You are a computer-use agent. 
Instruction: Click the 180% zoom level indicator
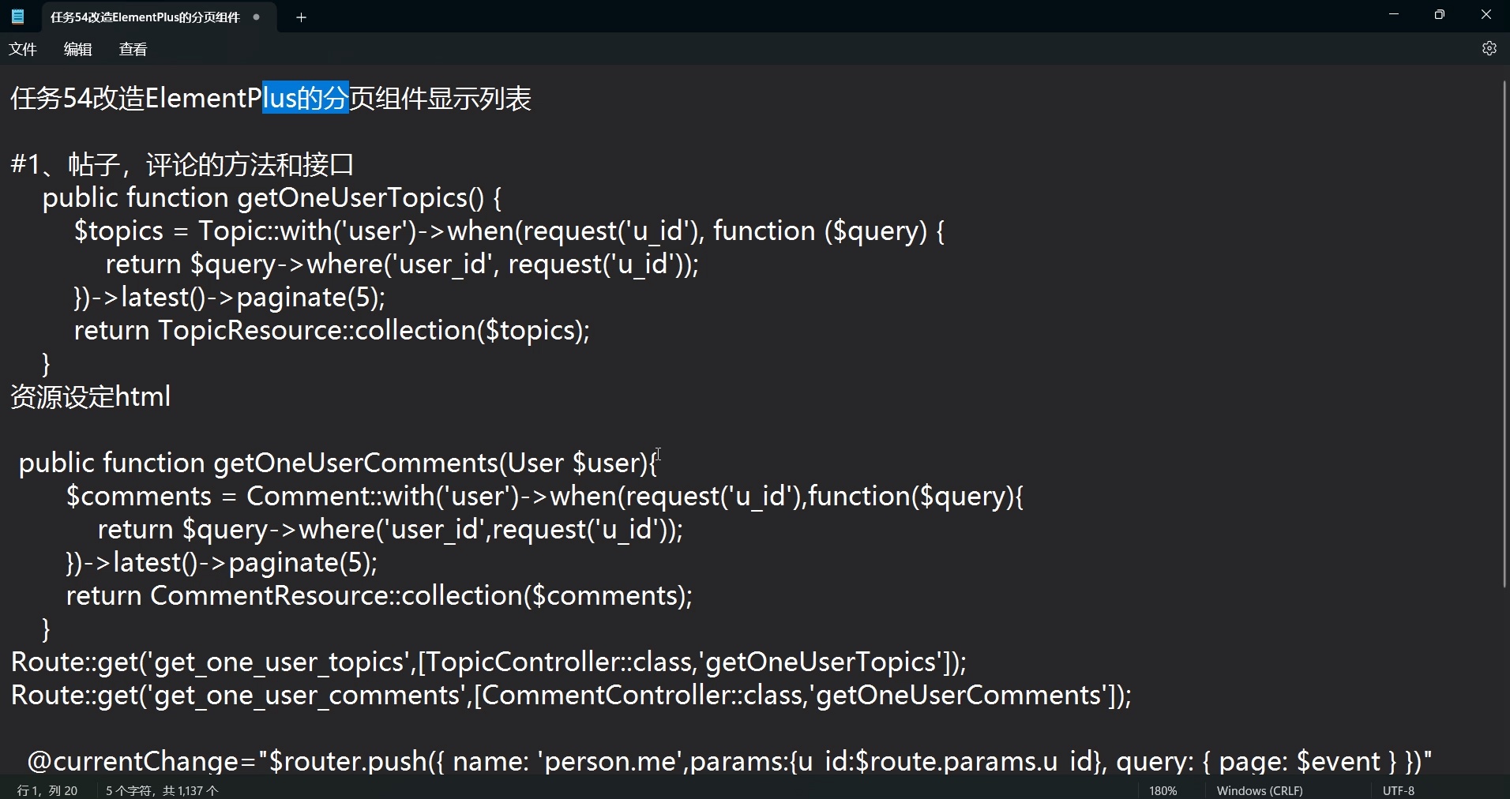click(1163, 790)
